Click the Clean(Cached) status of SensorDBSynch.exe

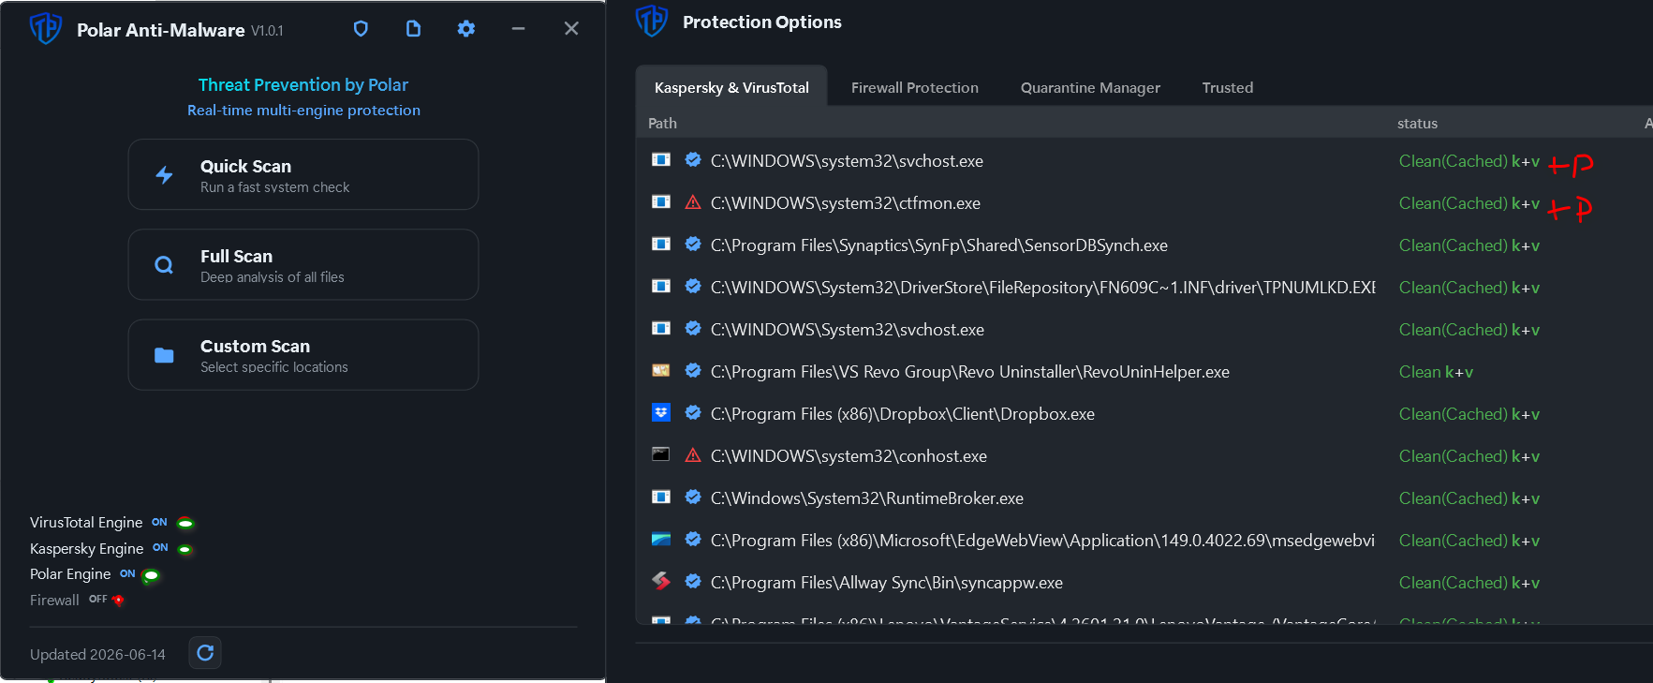coord(1469,245)
